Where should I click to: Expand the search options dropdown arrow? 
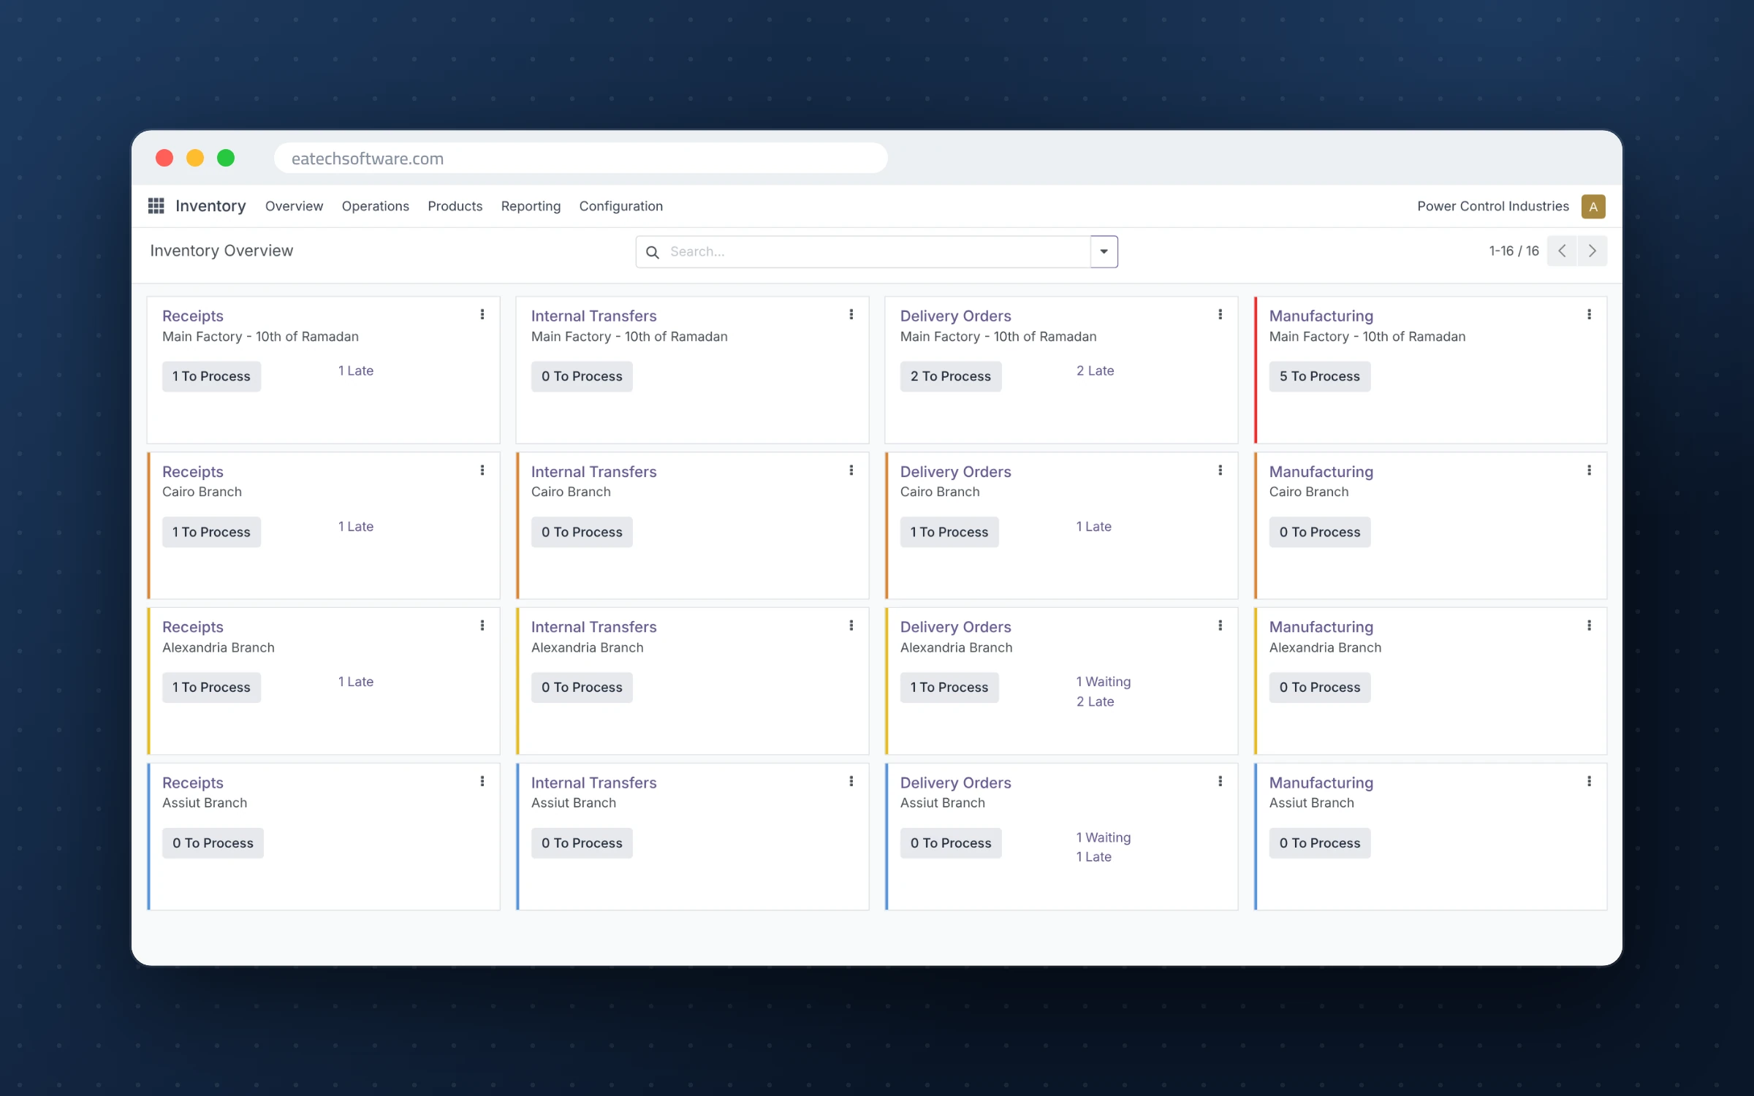click(1104, 252)
